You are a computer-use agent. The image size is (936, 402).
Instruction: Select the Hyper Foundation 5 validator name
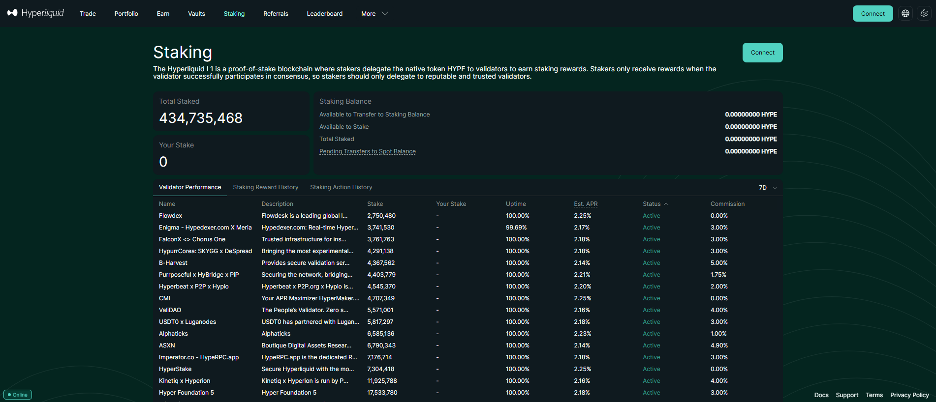pyautogui.click(x=186, y=393)
